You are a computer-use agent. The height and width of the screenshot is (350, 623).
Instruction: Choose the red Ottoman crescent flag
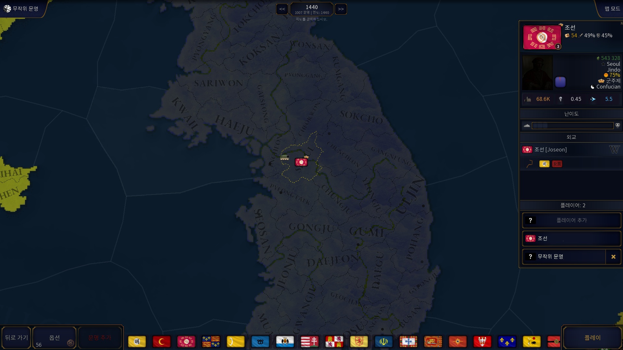point(161,342)
